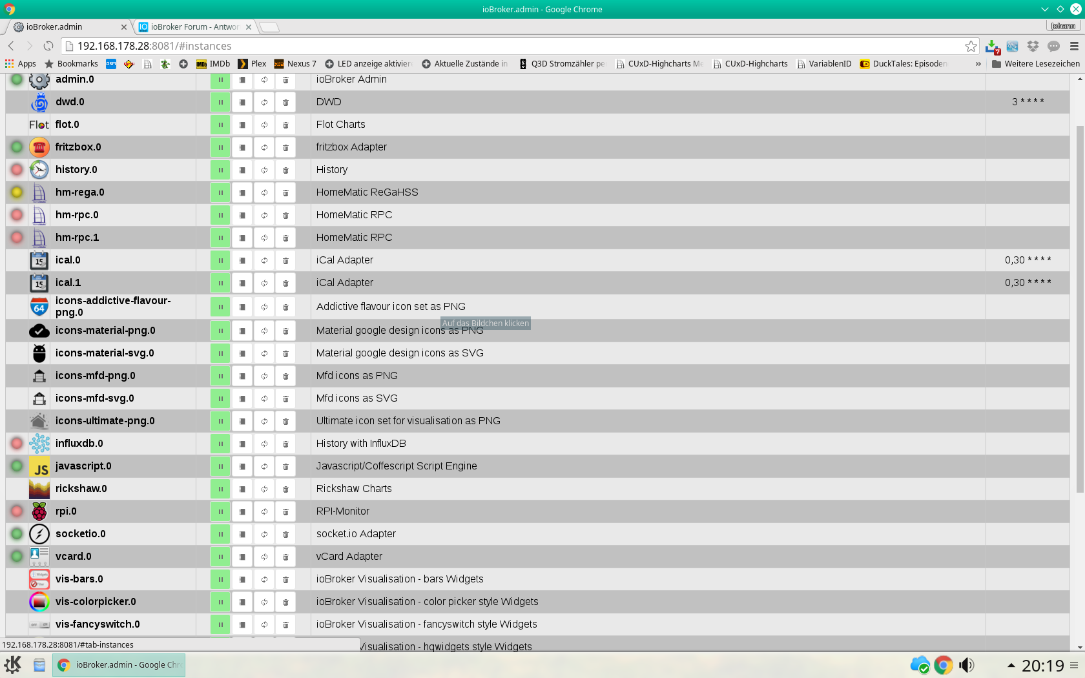Reload vis-colorpicker.0 instance

pyautogui.click(x=264, y=602)
